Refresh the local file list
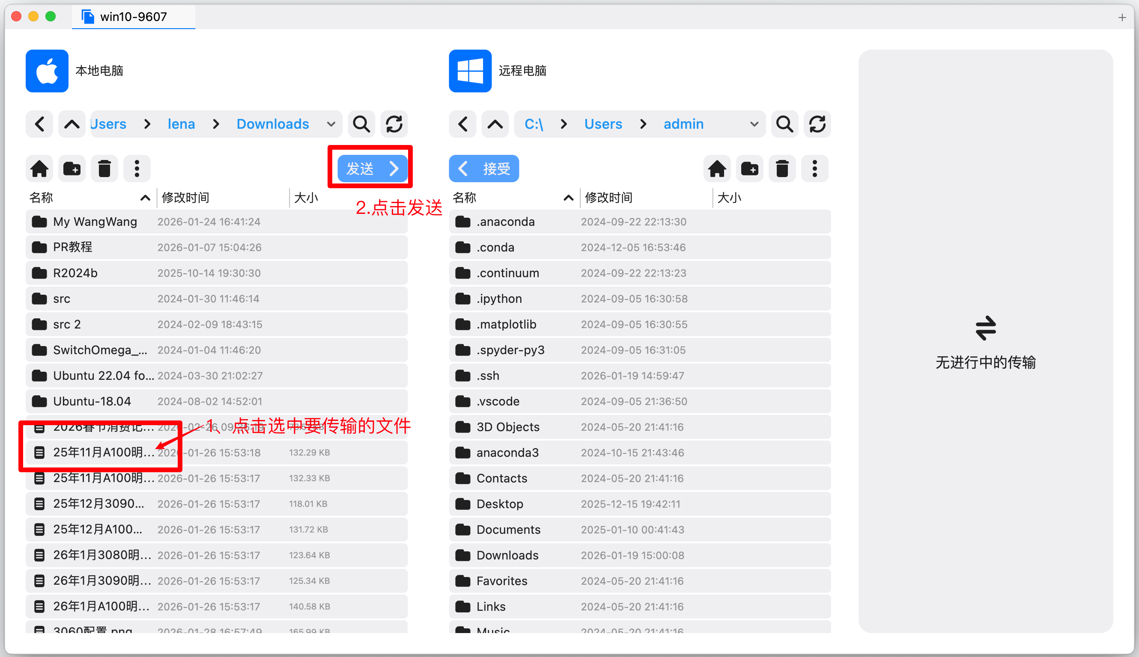 [x=394, y=124]
